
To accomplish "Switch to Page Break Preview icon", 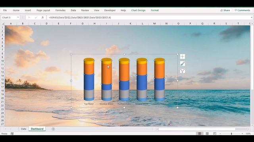I will (215, 133).
